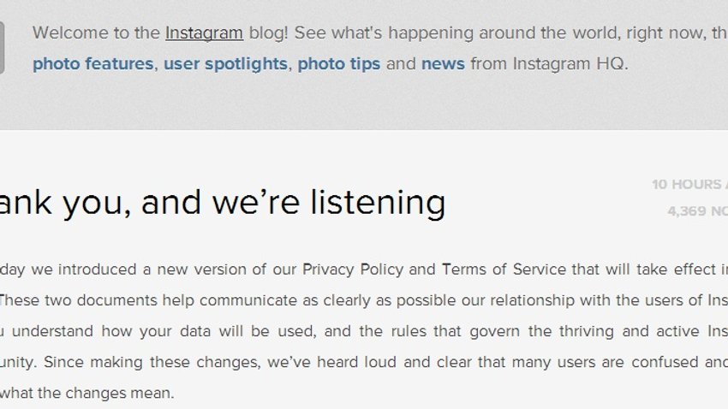Click sentence starting 'These two documents'
The image size is (728, 409).
pyautogui.click(x=364, y=300)
